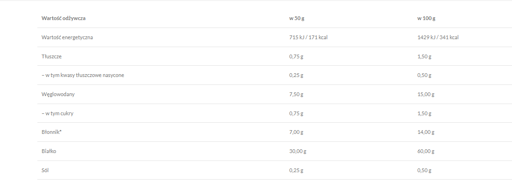
Task: Click the '7,00 g' fiber value
Action: [x=296, y=132]
